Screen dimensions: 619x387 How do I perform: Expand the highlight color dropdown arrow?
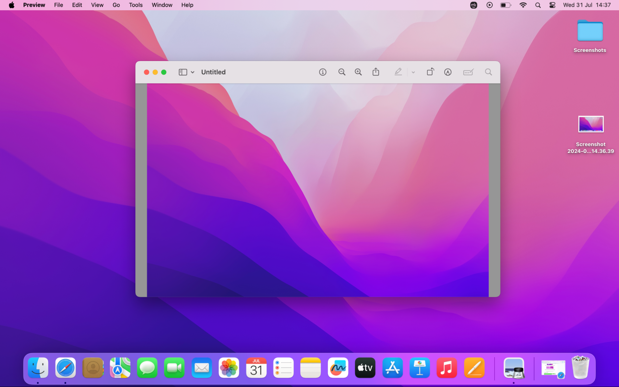click(x=413, y=72)
